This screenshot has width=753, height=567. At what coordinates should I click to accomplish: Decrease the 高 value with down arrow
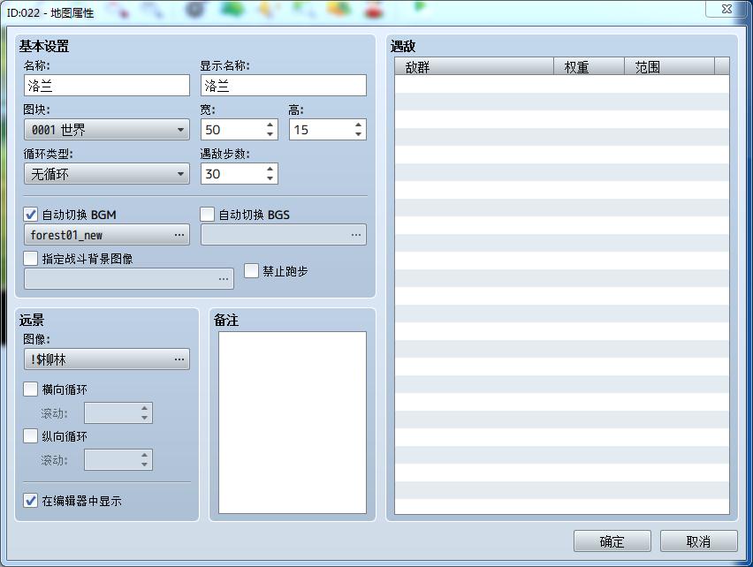click(x=358, y=134)
